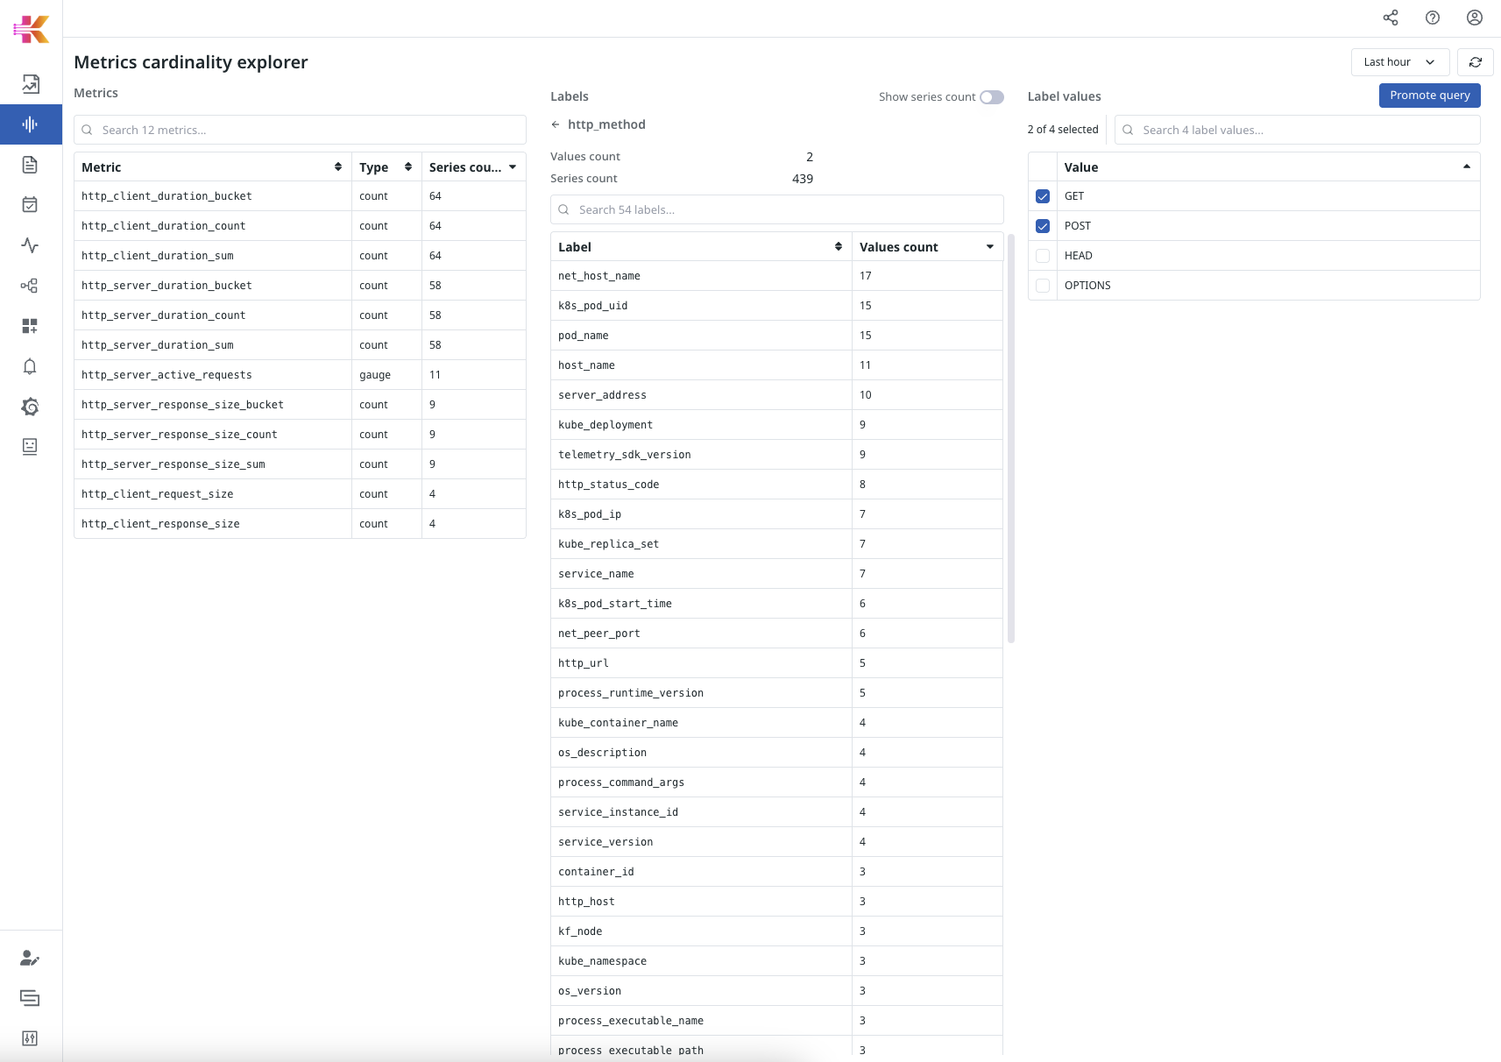Viewport: 1501px width, 1062px height.
Task: Open the Last hour time range dropdown
Action: (x=1399, y=62)
